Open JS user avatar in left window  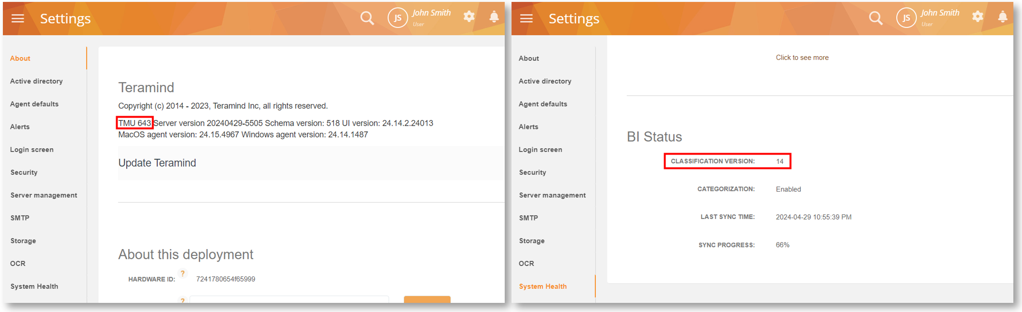coord(398,18)
